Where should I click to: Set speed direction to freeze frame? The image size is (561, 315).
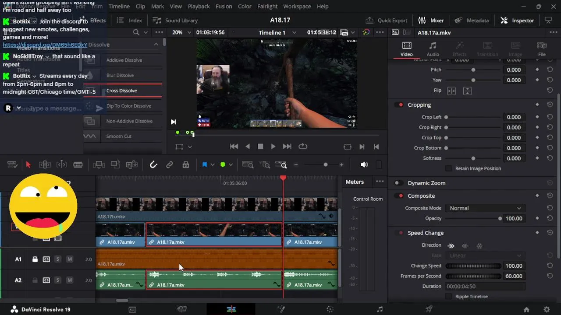(x=479, y=246)
